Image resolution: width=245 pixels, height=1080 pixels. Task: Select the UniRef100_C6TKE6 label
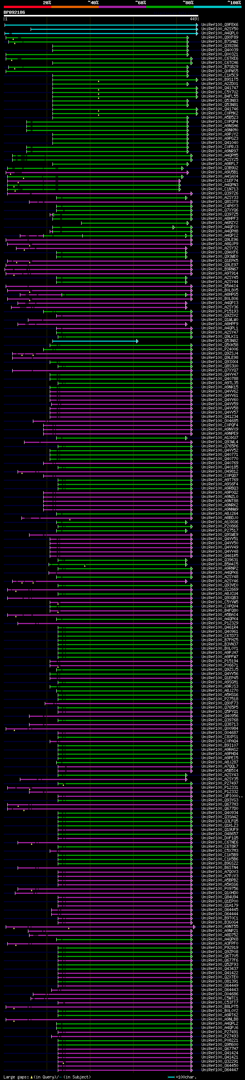[219, 58]
